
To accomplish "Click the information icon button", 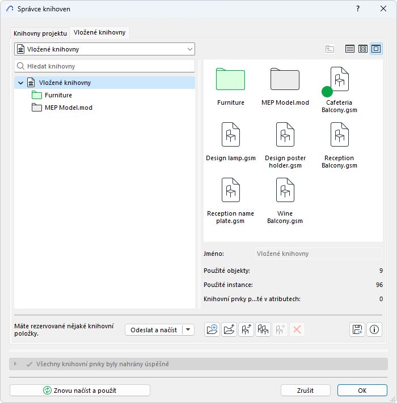I will coord(374,329).
